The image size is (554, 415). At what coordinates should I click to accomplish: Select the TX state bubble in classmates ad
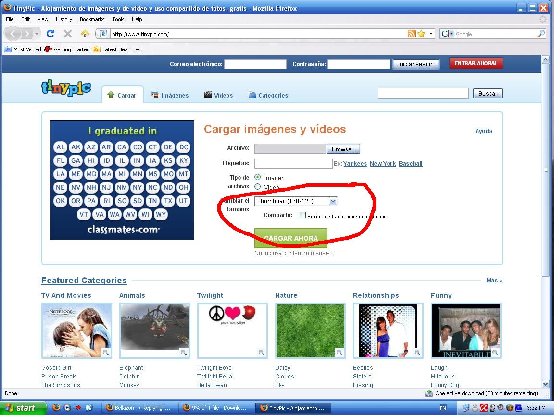[x=168, y=201]
